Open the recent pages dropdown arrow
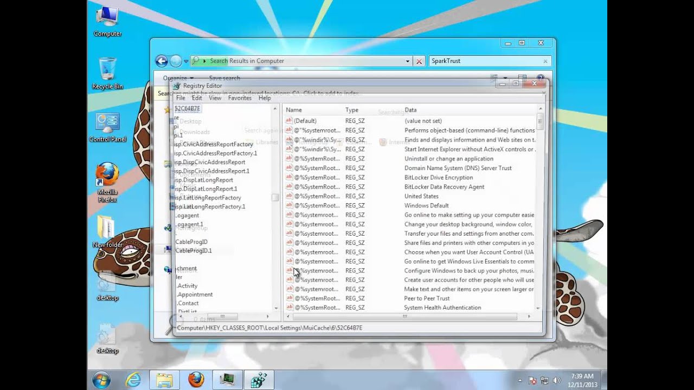Image resolution: width=694 pixels, height=390 pixels. click(x=186, y=61)
